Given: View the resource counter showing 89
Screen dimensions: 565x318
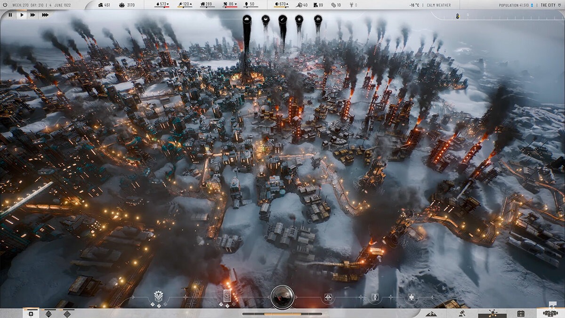Looking at the screenshot, I should [x=318, y=5].
